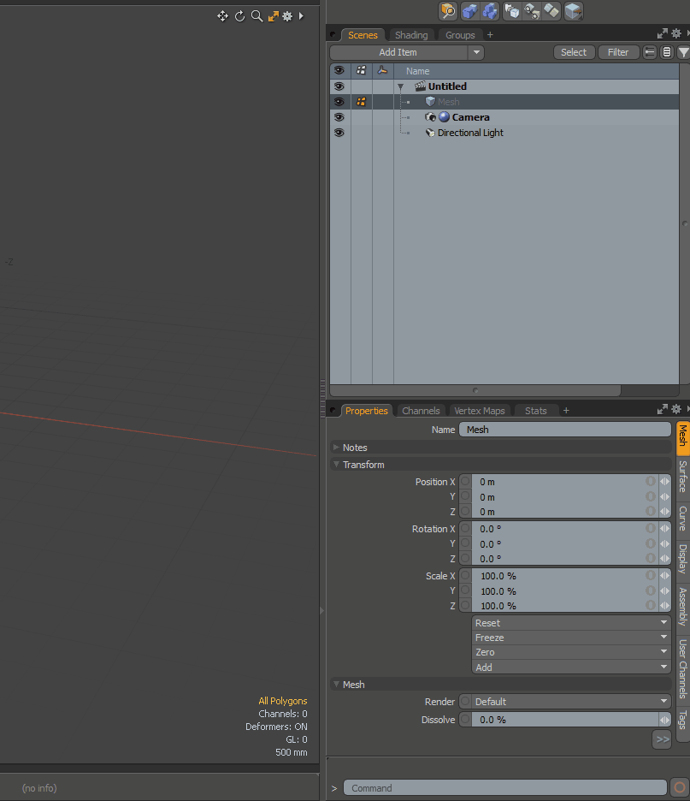Screen dimensions: 690x801
Task: Toggle the keyframe circle for Dissolve
Action: 465,719
